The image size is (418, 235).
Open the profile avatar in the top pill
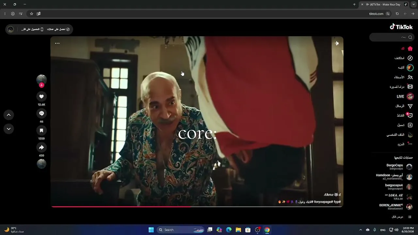[x=11, y=29]
